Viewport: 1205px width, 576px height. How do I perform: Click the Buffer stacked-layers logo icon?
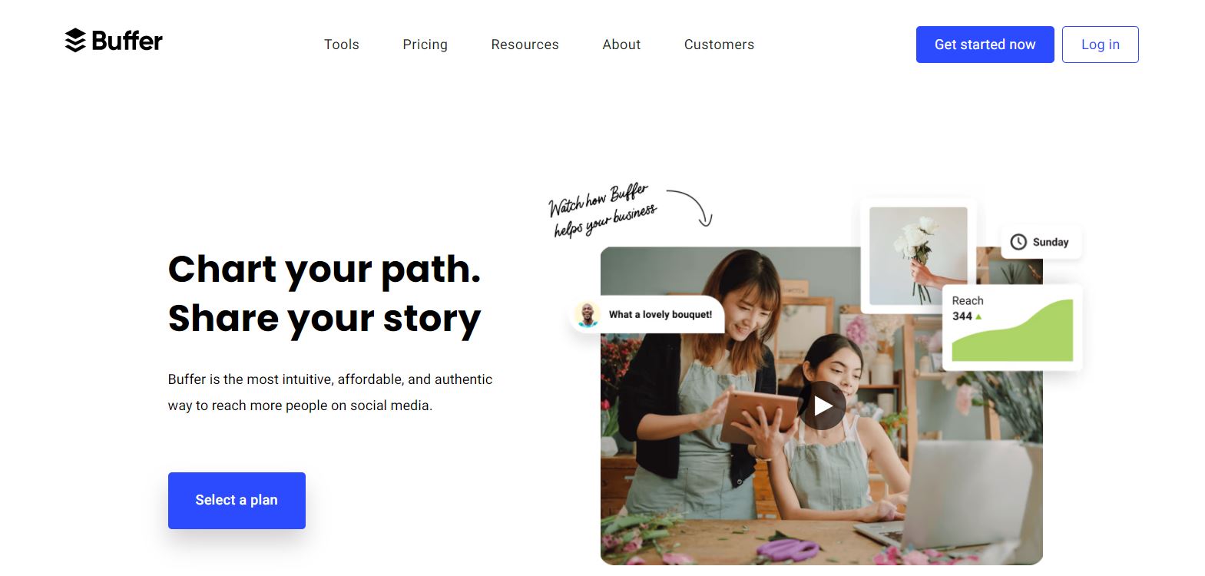[x=74, y=40]
